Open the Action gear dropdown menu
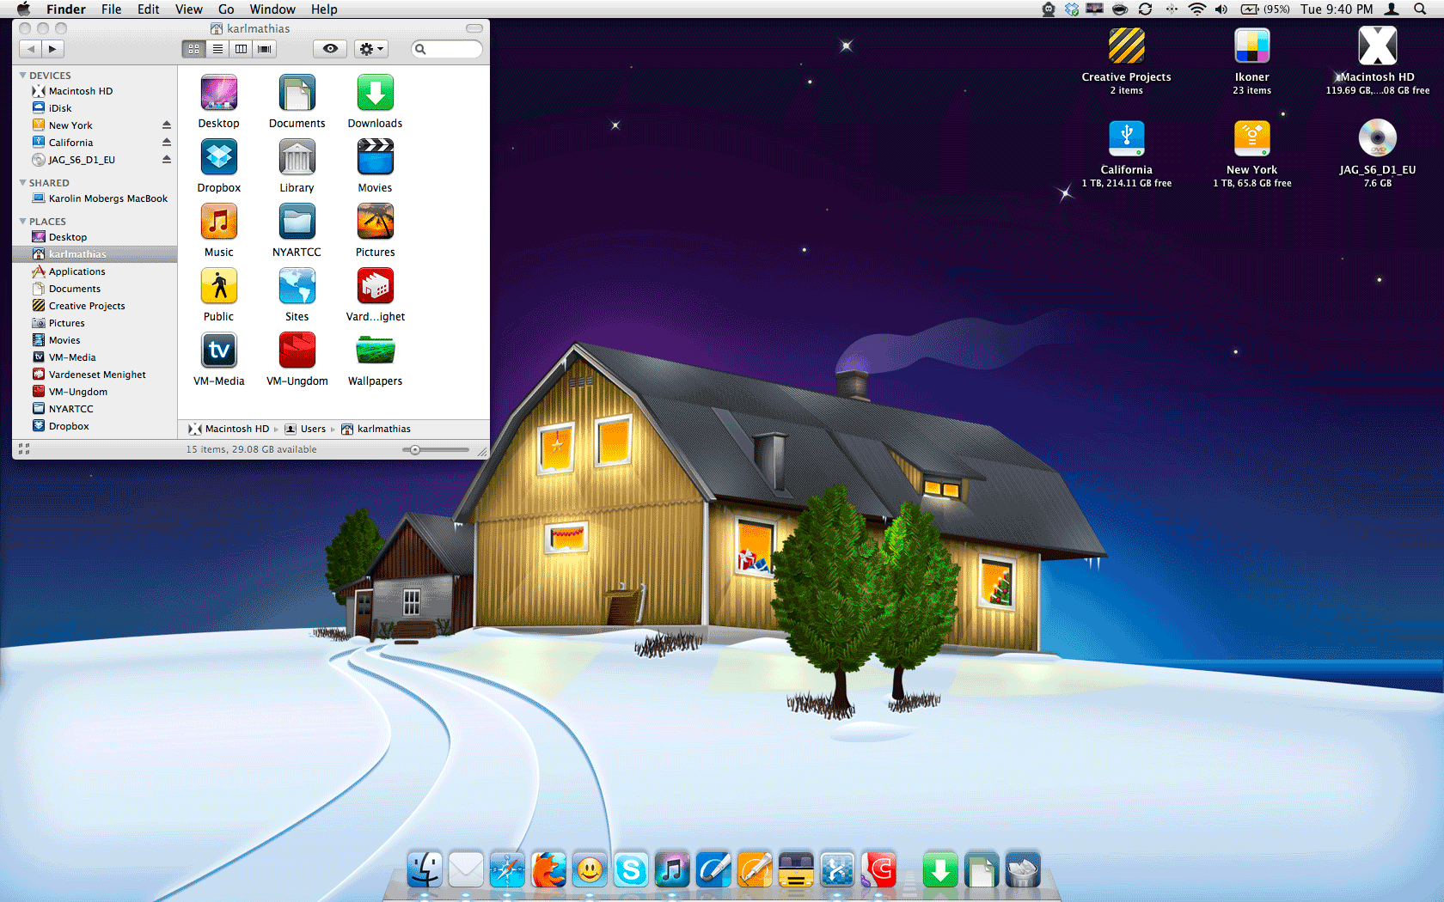This screenshot has height=902, width=1444. pyautogui.click(x=371, y=49)
